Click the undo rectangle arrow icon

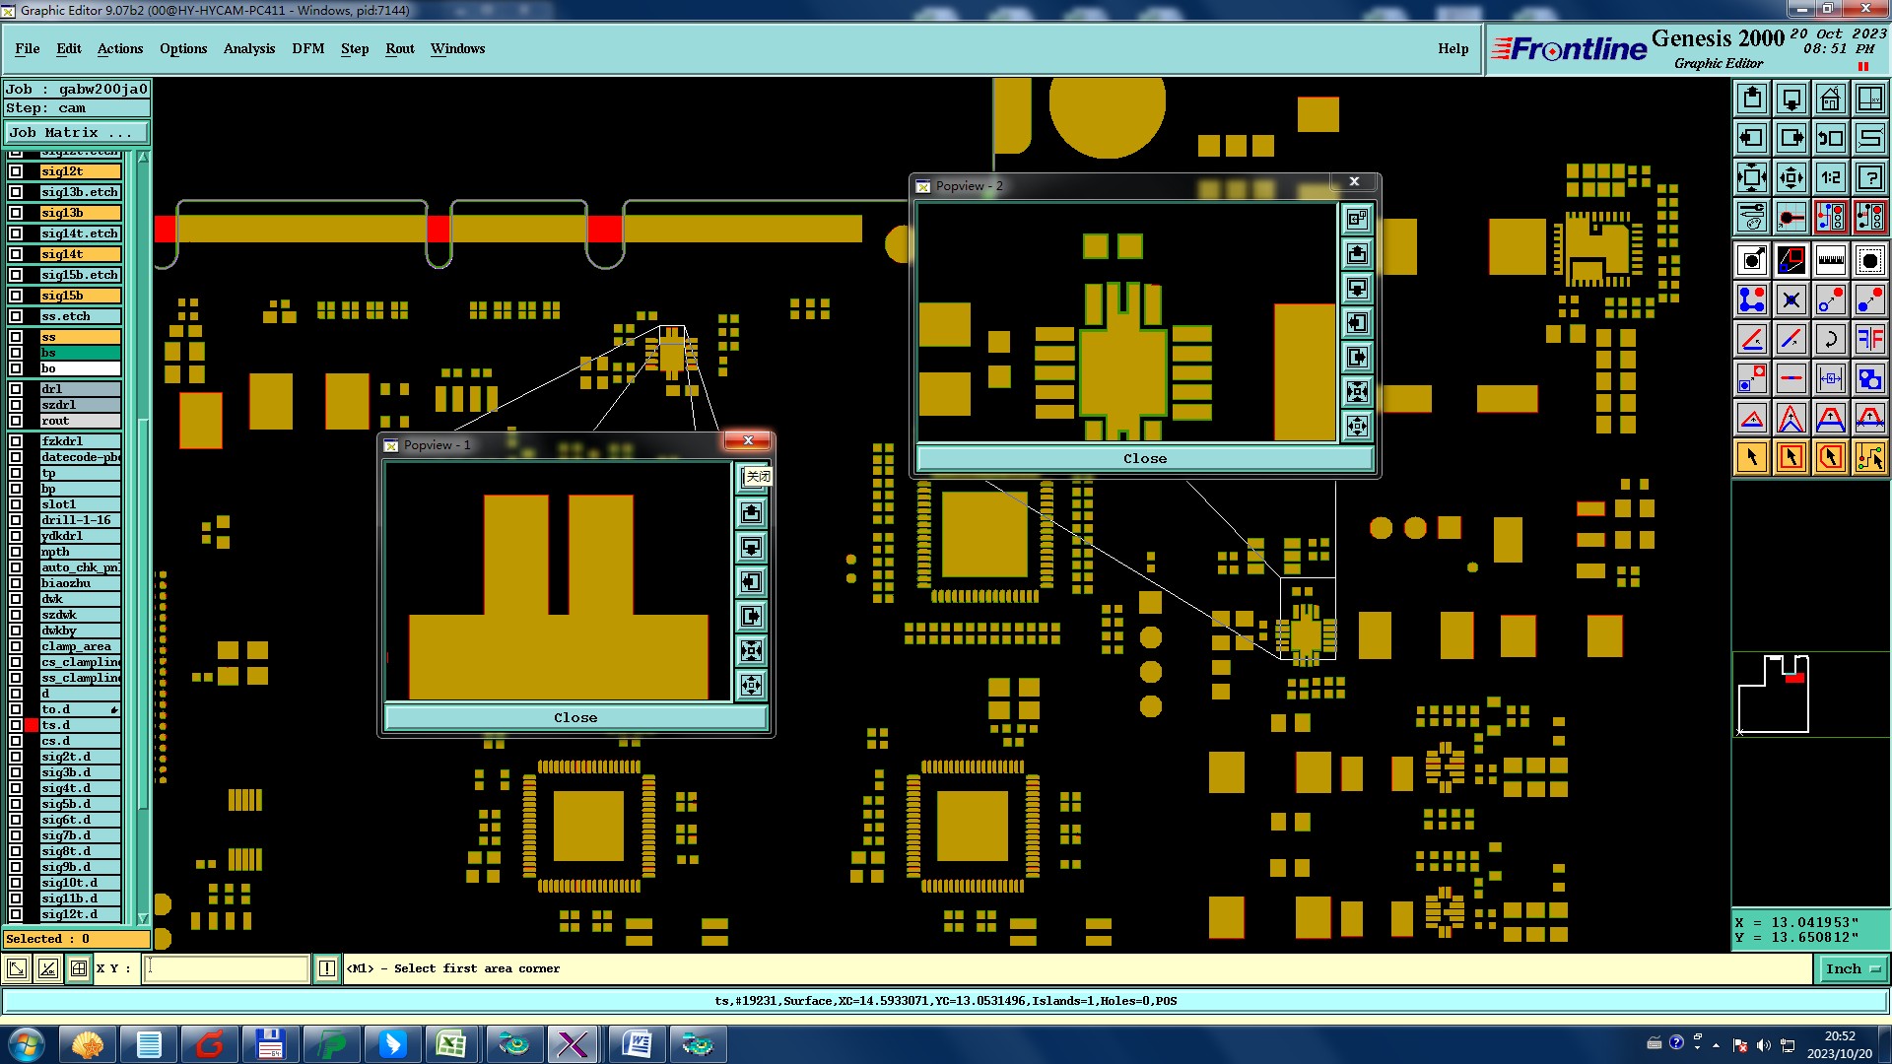pyautogui.click(x=1830, y=138)
